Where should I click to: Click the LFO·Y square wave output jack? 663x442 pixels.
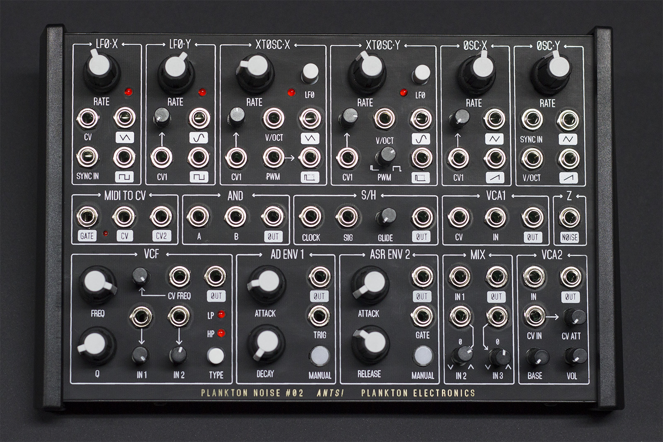tap(199, 158)
